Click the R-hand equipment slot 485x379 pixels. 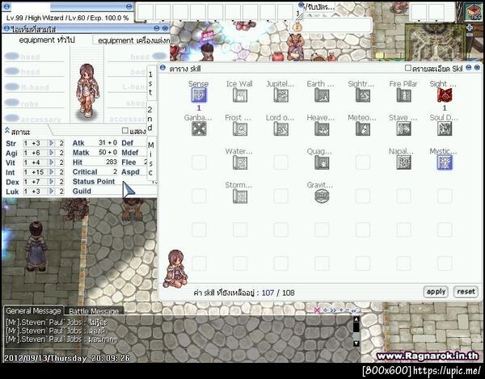pyautogui.click(x=33, y=87)
